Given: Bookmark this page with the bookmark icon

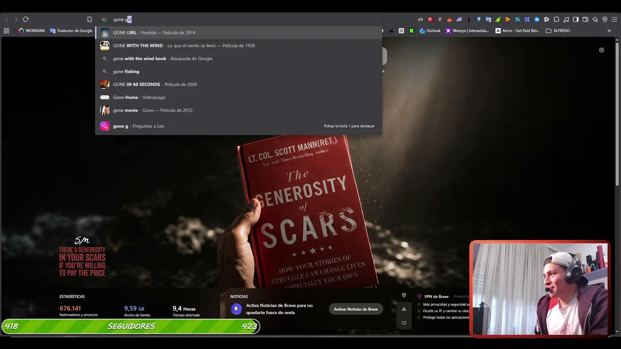Looking at the screenshot, I should pyautogui.click(x=89, y=19).
